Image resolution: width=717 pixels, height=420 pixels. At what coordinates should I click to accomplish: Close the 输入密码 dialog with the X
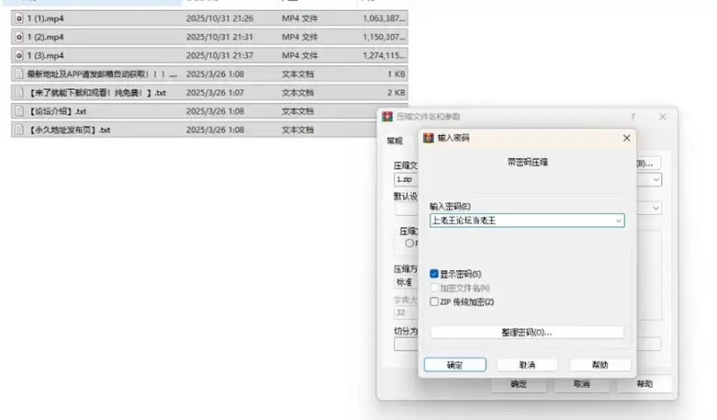pyautogui.click(x=627, y=138)
